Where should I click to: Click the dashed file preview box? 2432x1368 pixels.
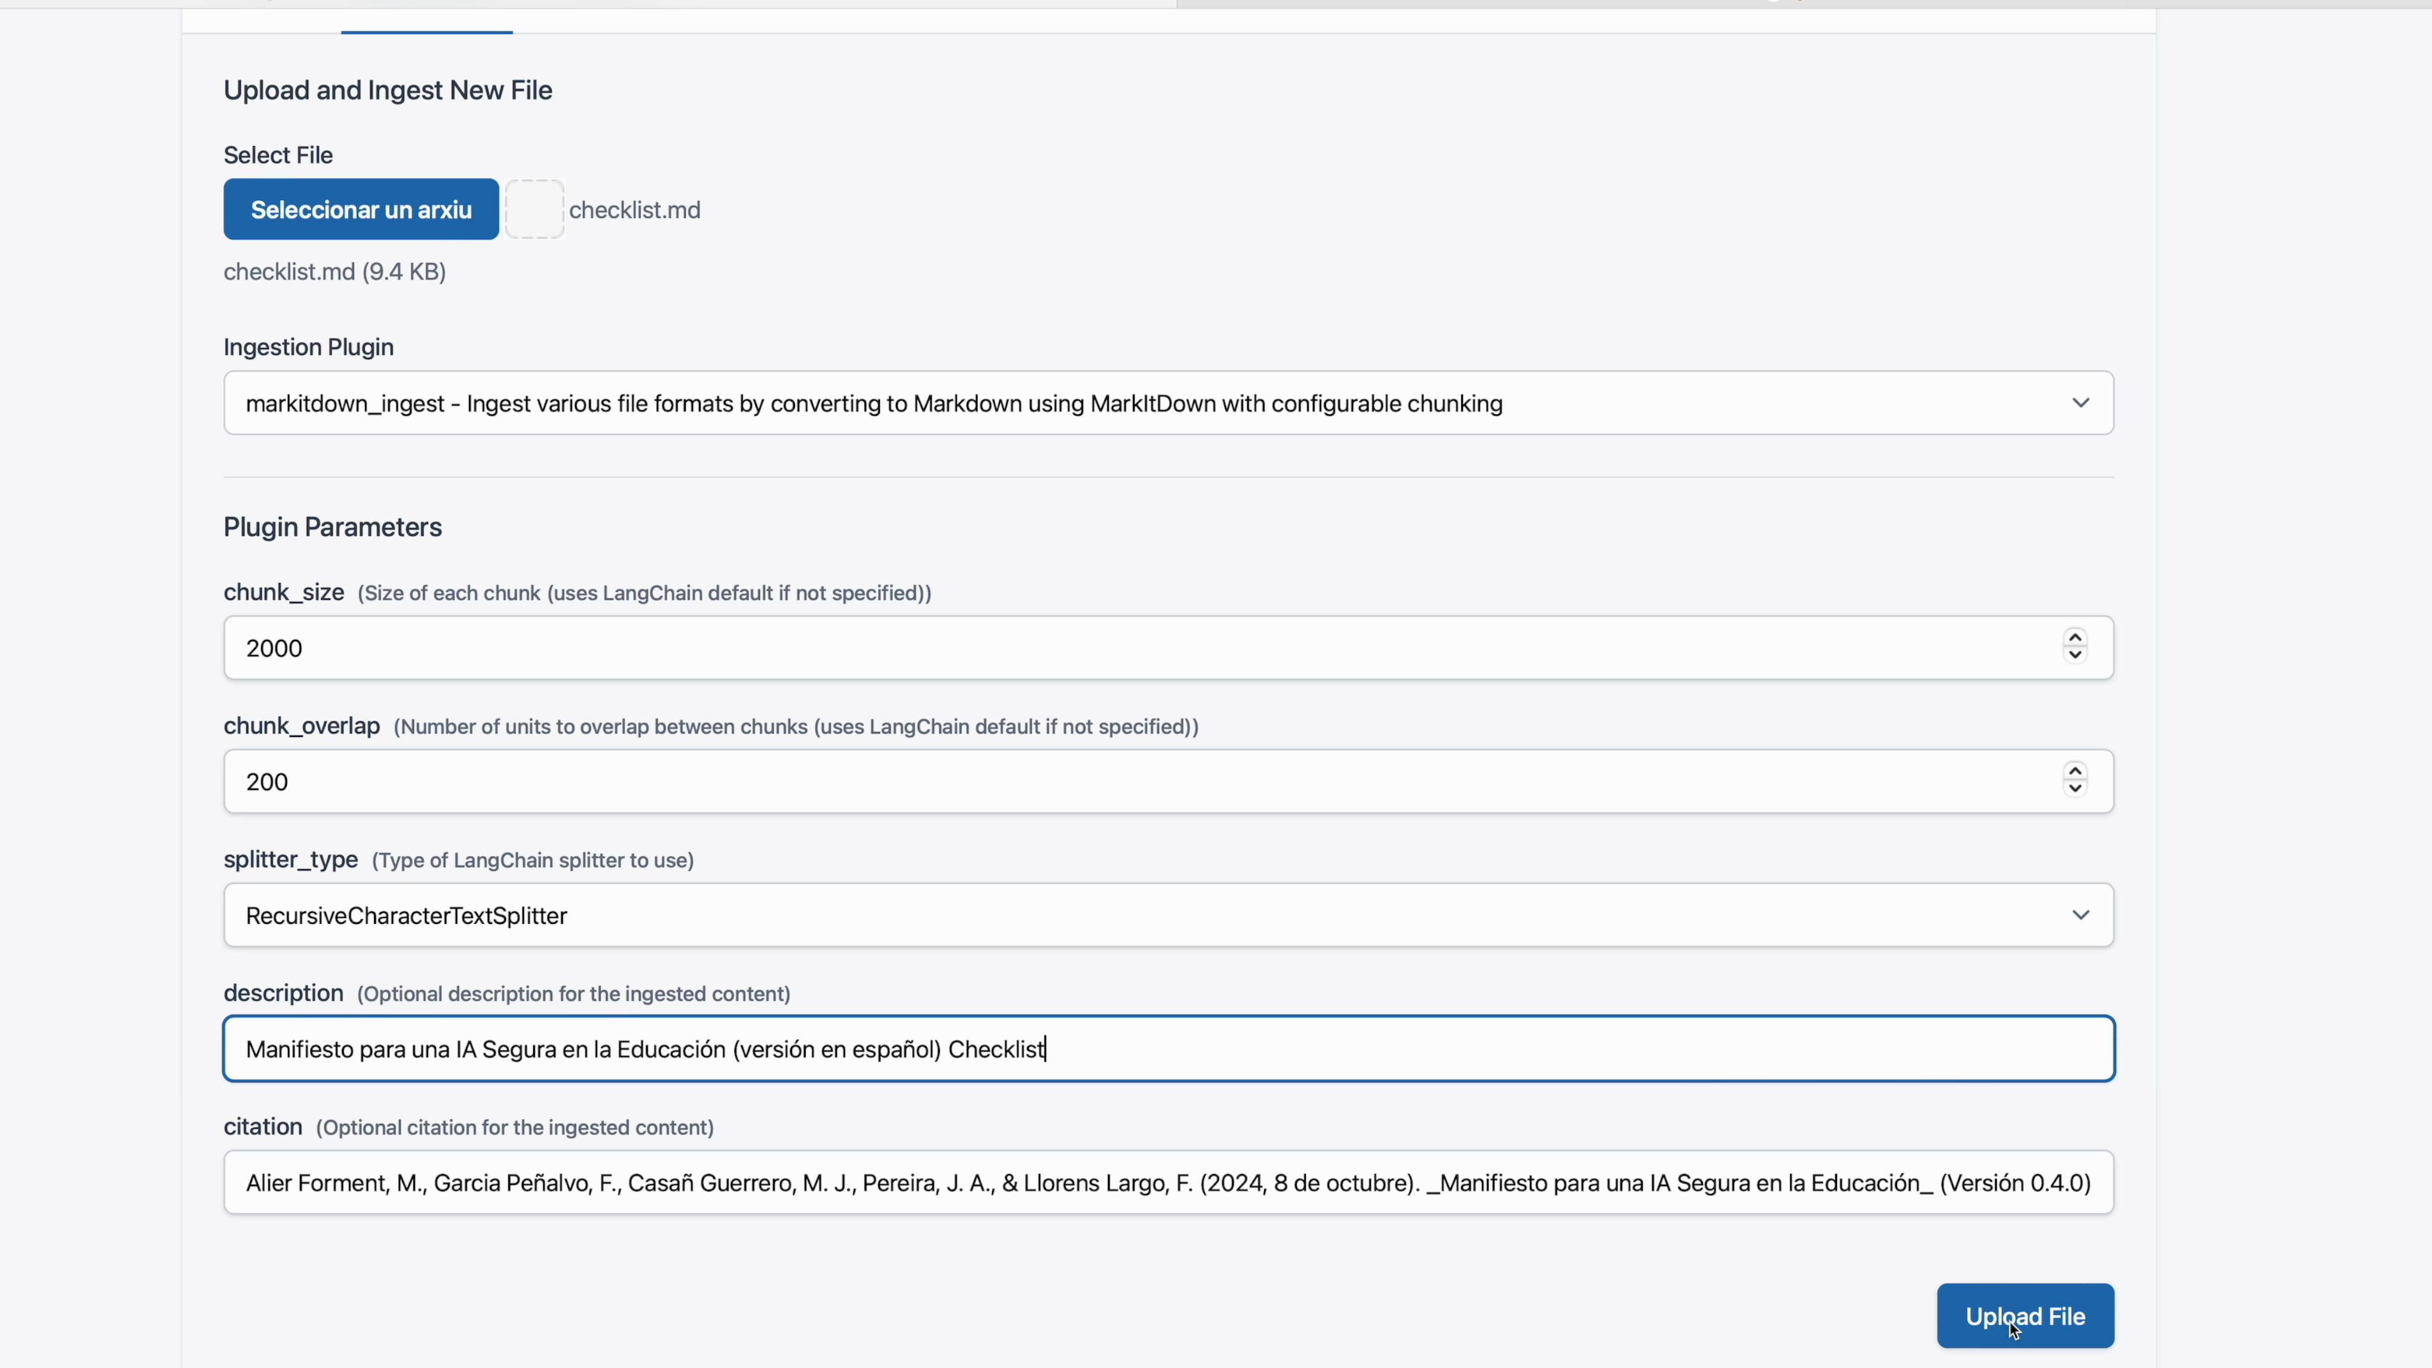pyautogui.click(x=534, y=210)
